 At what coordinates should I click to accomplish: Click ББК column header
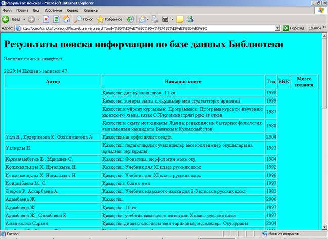click(x=283, y=82)
